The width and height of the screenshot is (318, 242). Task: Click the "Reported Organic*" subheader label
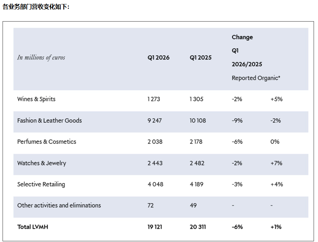(256, 78)
